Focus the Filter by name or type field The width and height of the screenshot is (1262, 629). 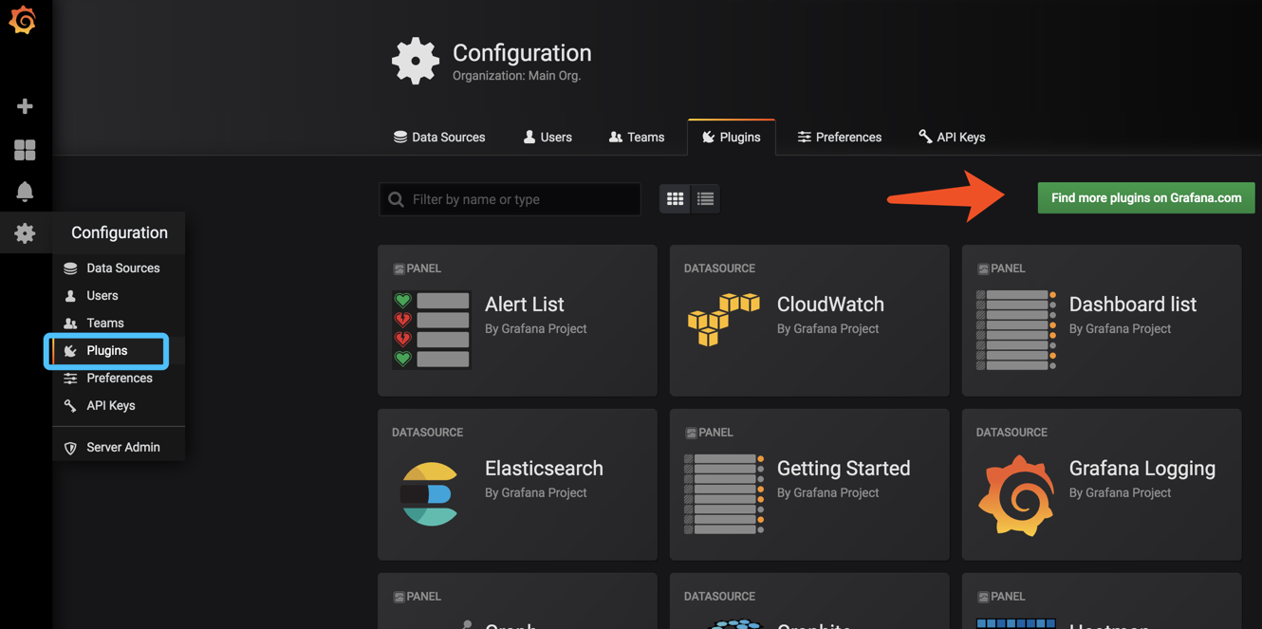click(x=510, y=199)
